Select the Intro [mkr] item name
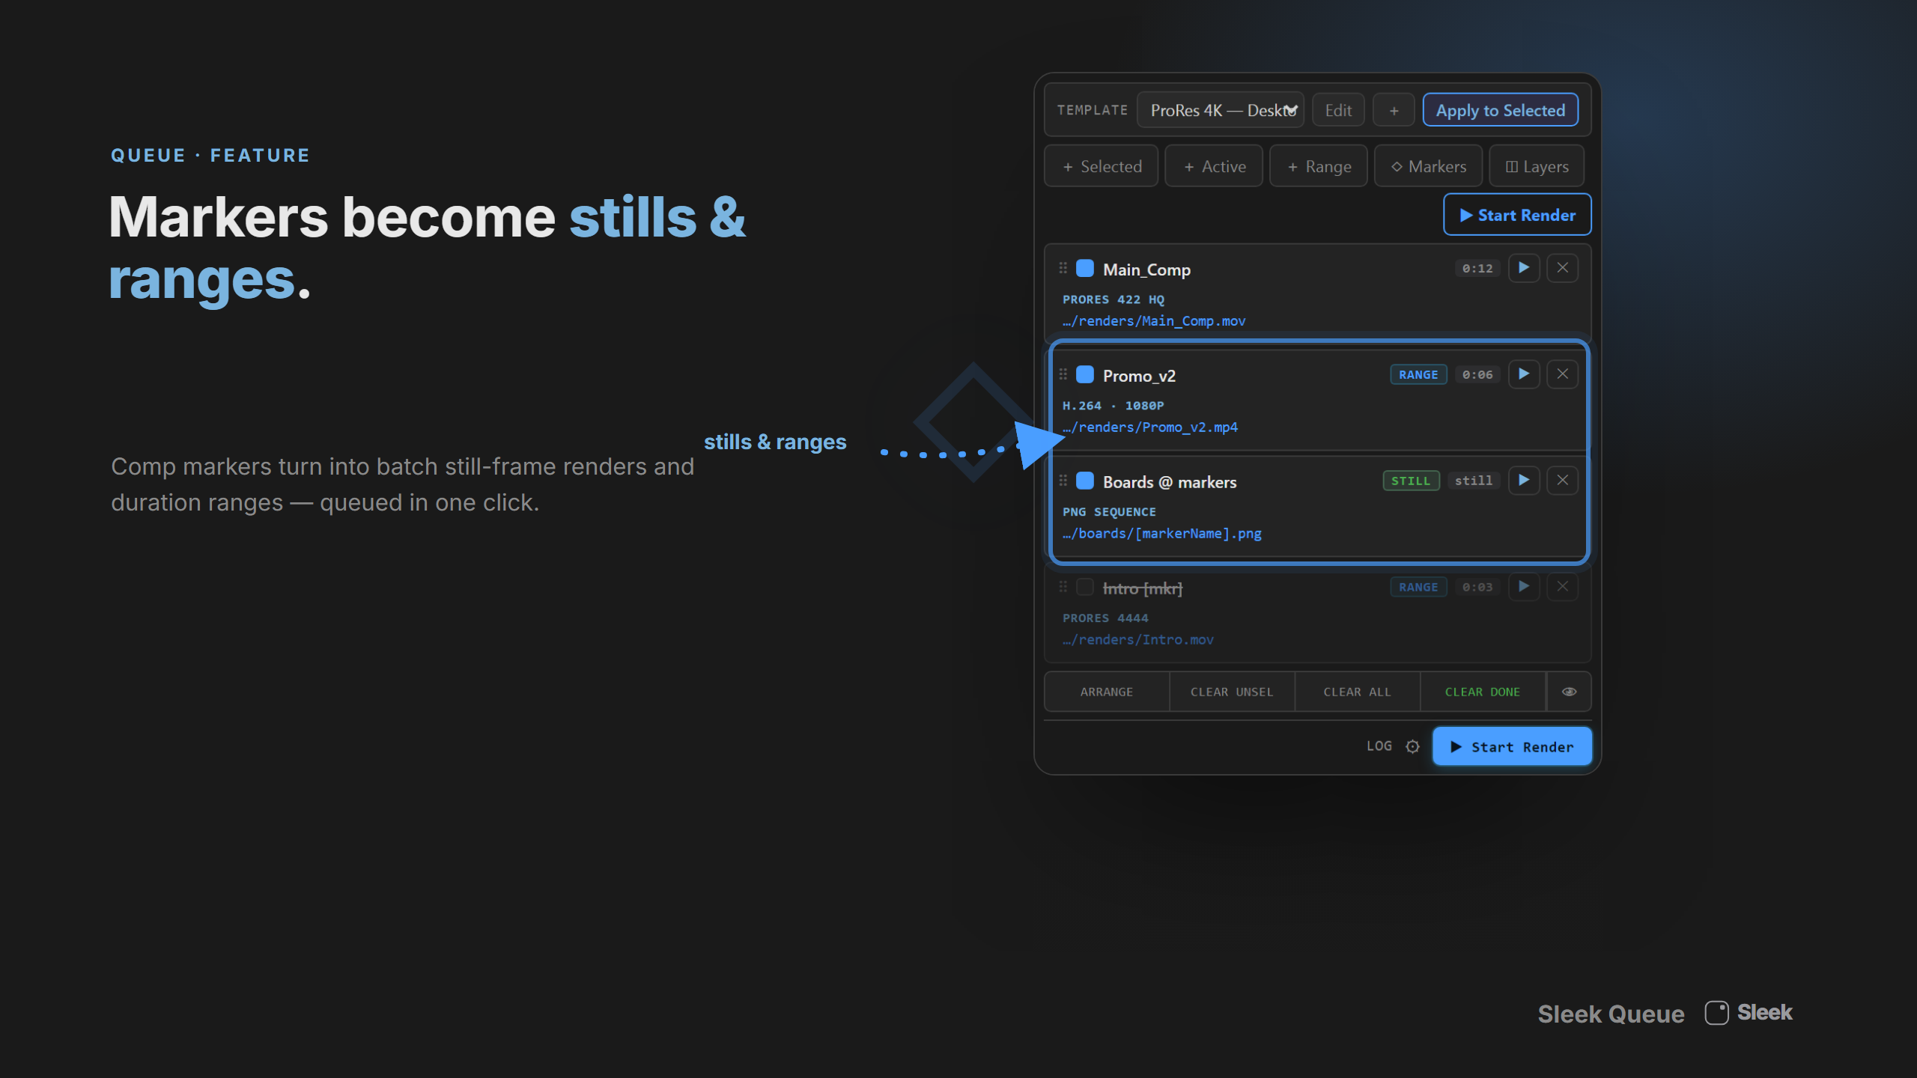This screenshot has width=1917, height=1078. (x=1143, y=588)
